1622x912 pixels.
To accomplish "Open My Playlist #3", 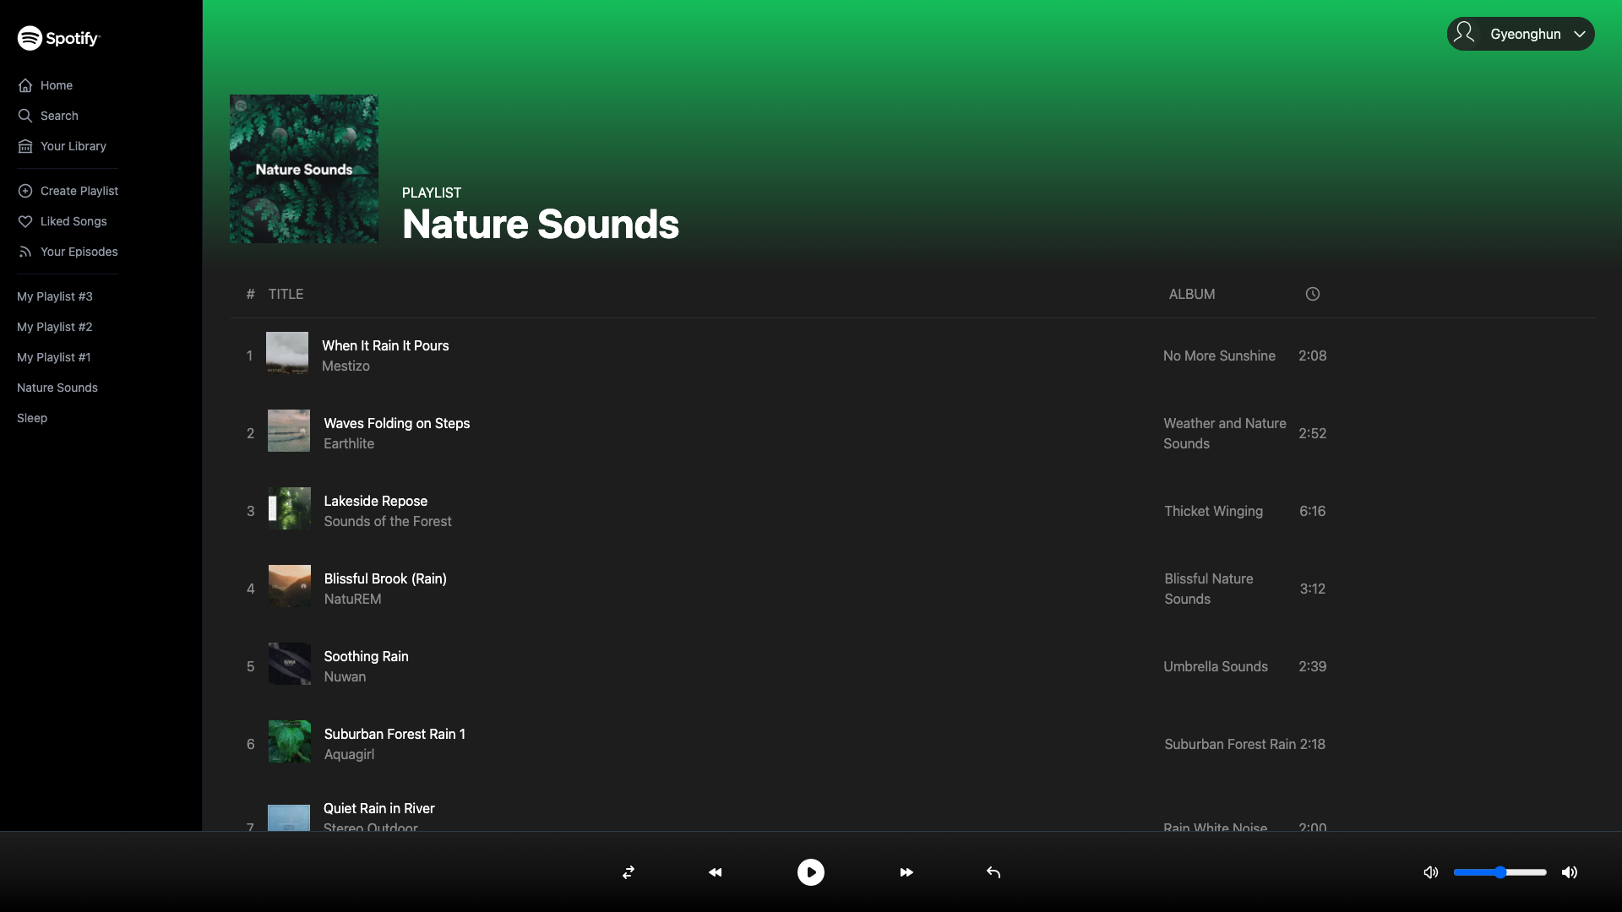I will tap(55, 296).
